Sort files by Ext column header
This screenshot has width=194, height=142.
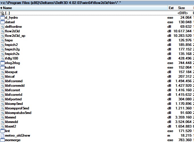(171, 8)
